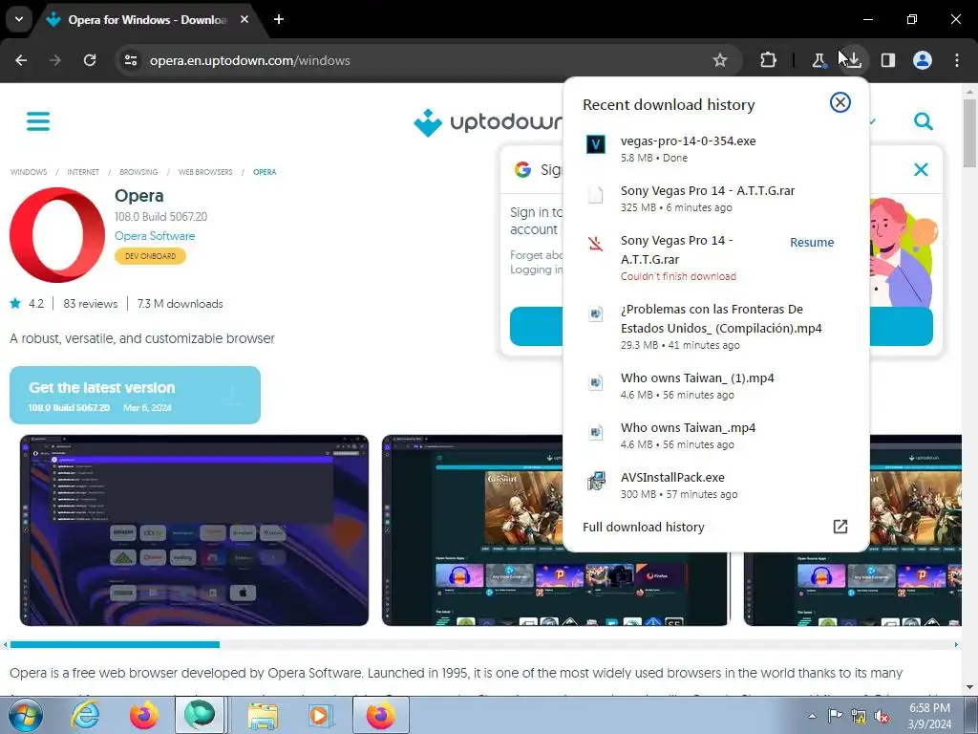Click the DEV ONBOARD badge
This screenshot has width=978, height=734.
point(150,256)
